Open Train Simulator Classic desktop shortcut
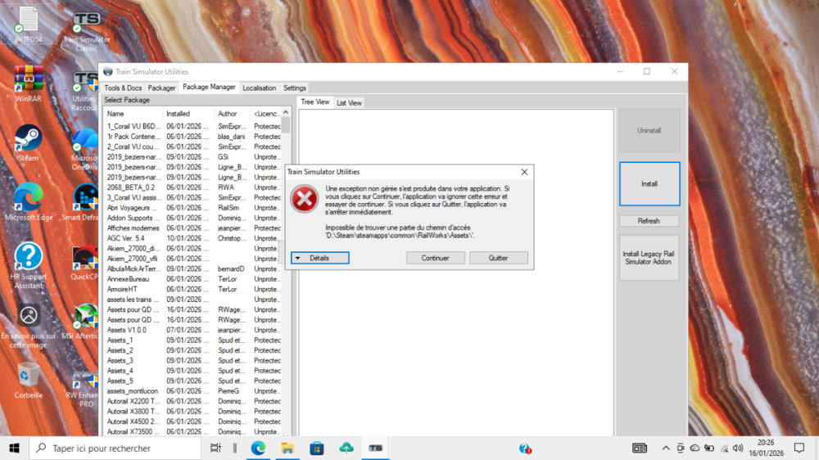Image resolution: width=819 pixels, height=460 pixels. tap(86, 30)
